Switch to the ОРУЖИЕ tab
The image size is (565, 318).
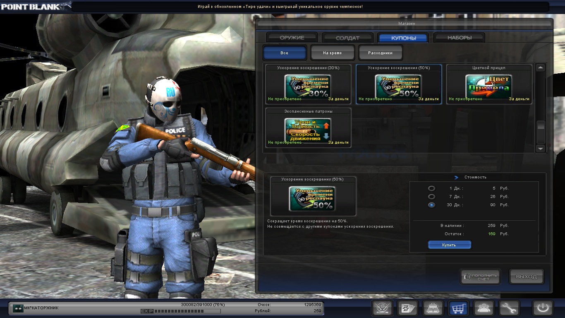[292, 38]
